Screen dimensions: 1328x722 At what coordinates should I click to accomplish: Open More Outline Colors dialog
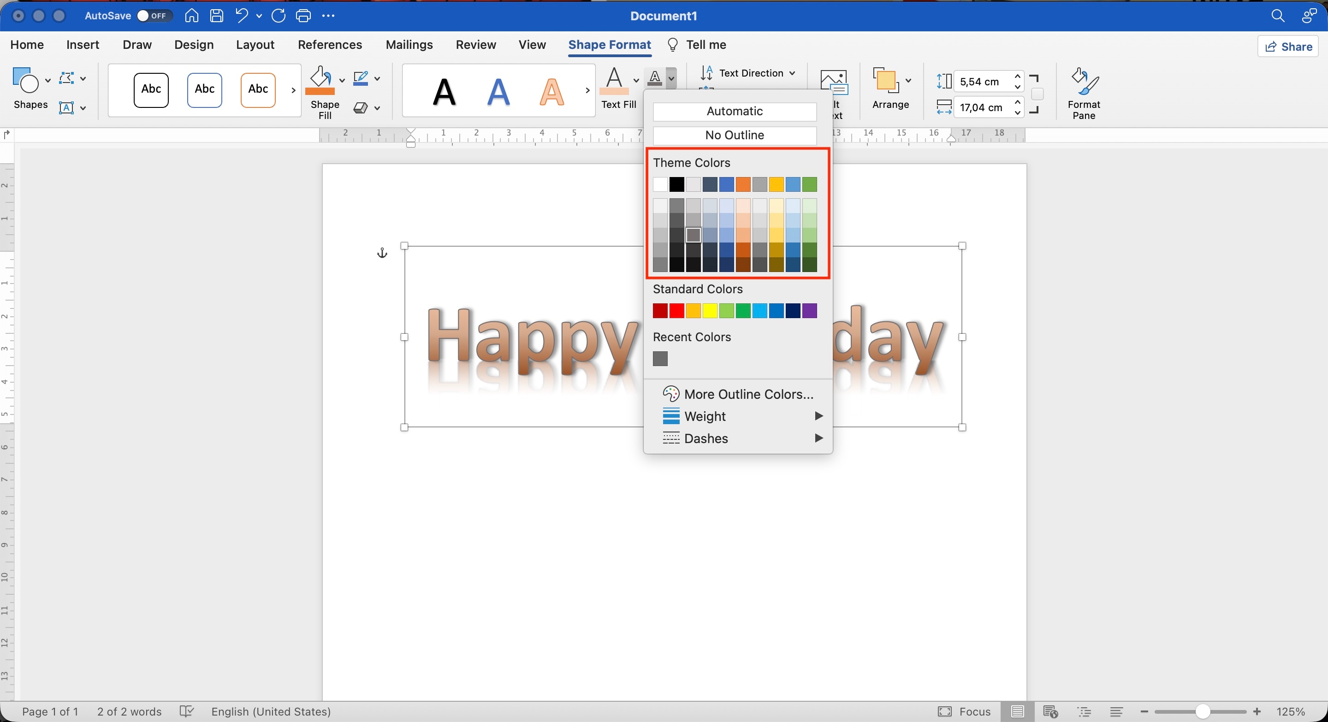click(x=738, y=394)
